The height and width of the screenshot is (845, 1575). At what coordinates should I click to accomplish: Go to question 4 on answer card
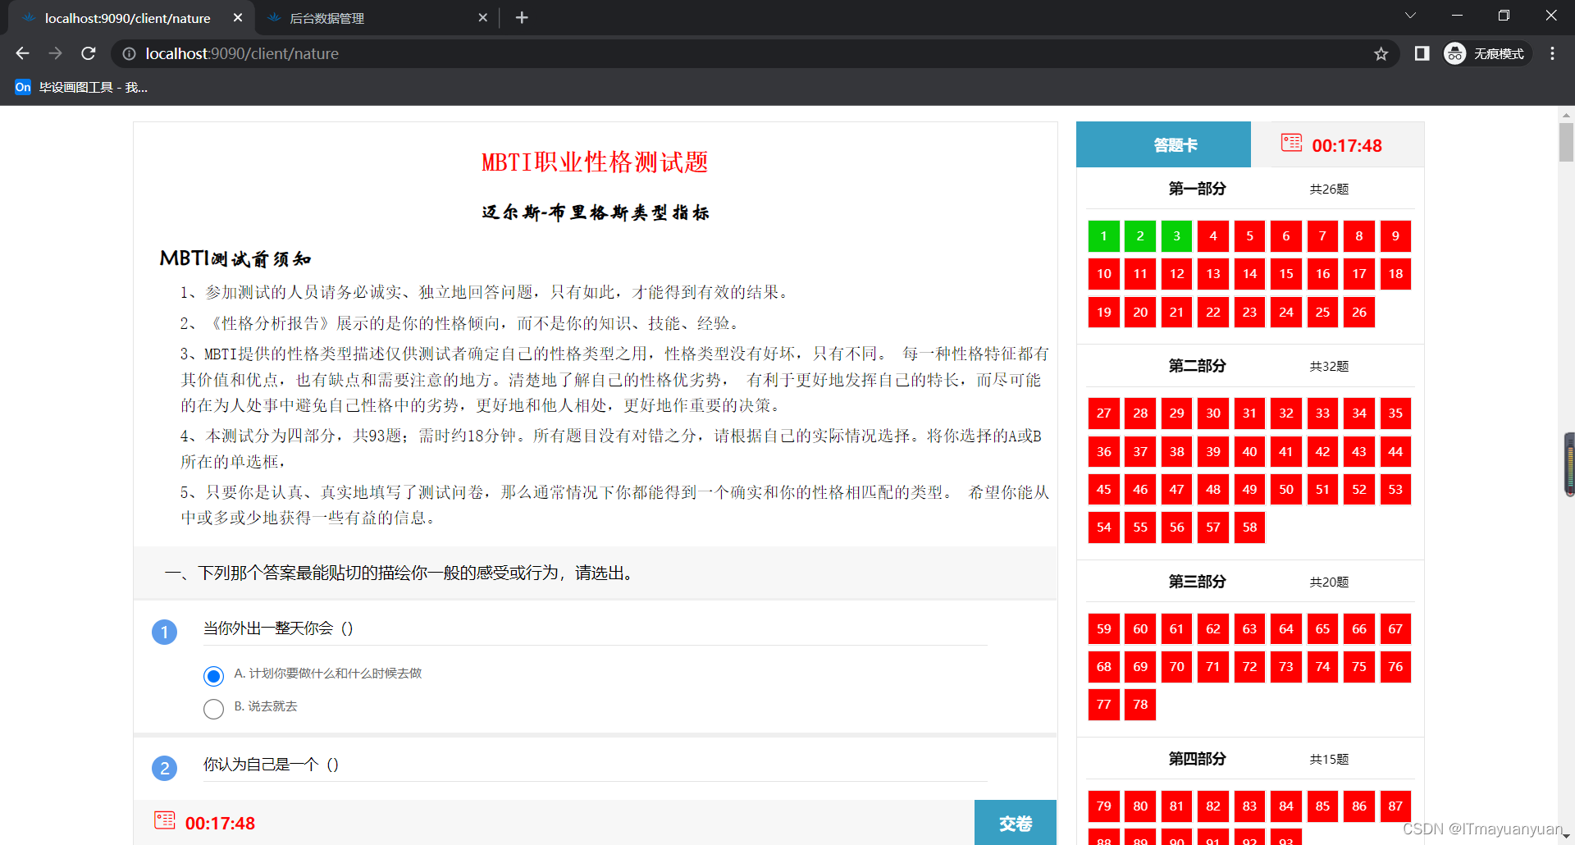tap(1213, 236)
